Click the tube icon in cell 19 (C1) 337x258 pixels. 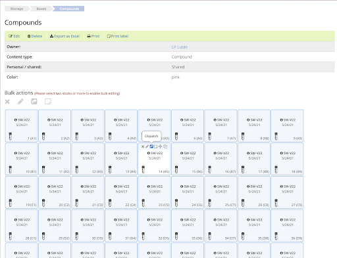click(10, 203)
